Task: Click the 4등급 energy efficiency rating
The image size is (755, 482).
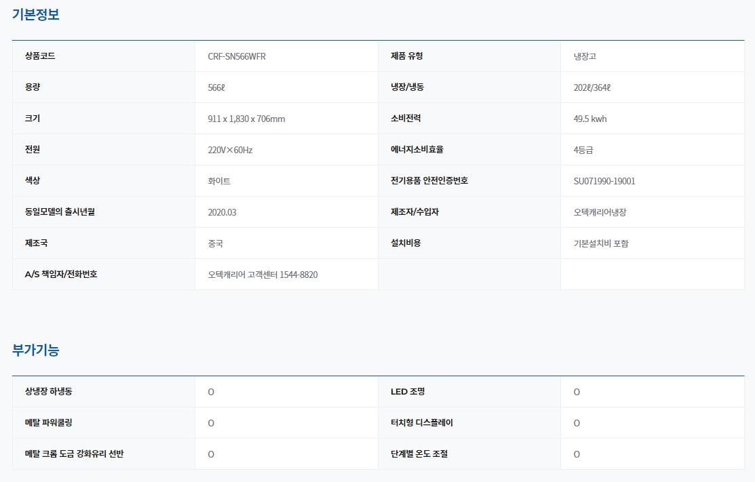Action: click(583, 150)
